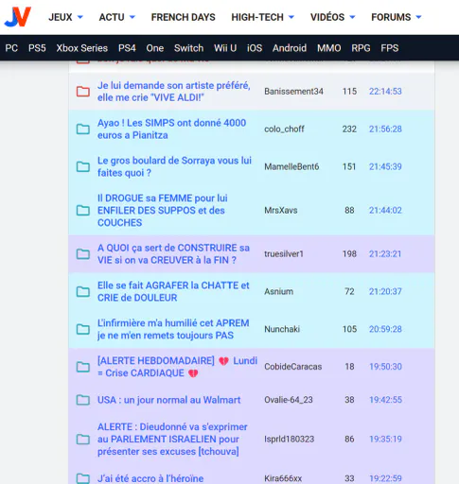Image resolution: width=459 pixels, height=484 pixels.
Task: Click author name truesilver1
Action: [284, 254]
